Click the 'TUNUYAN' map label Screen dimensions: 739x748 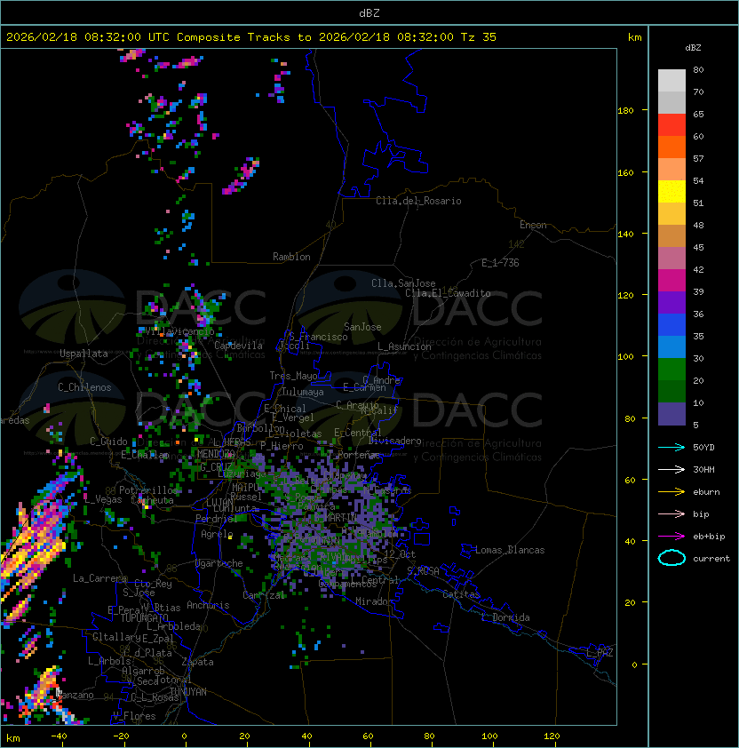188,692
